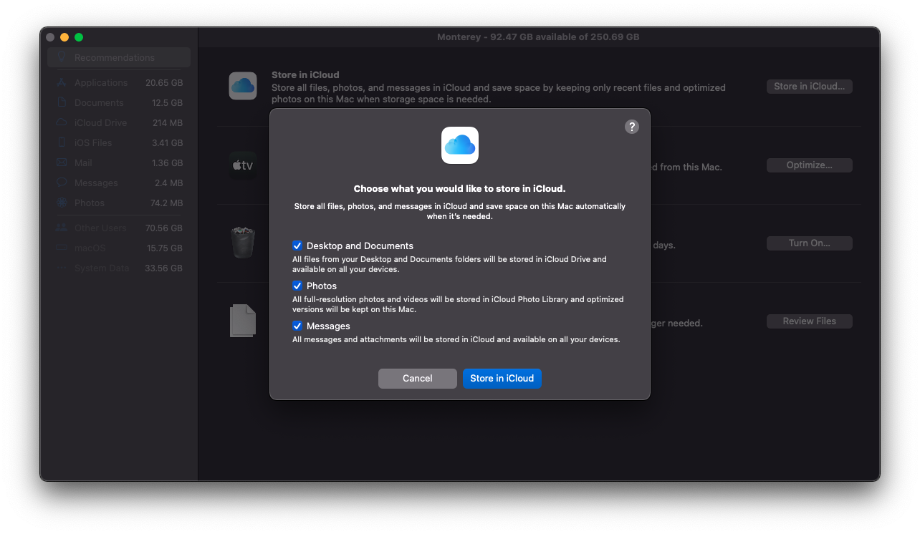920x534 pixels.
Task: Click the iCloud logo in the dialog
Action: tap(460, 145)
